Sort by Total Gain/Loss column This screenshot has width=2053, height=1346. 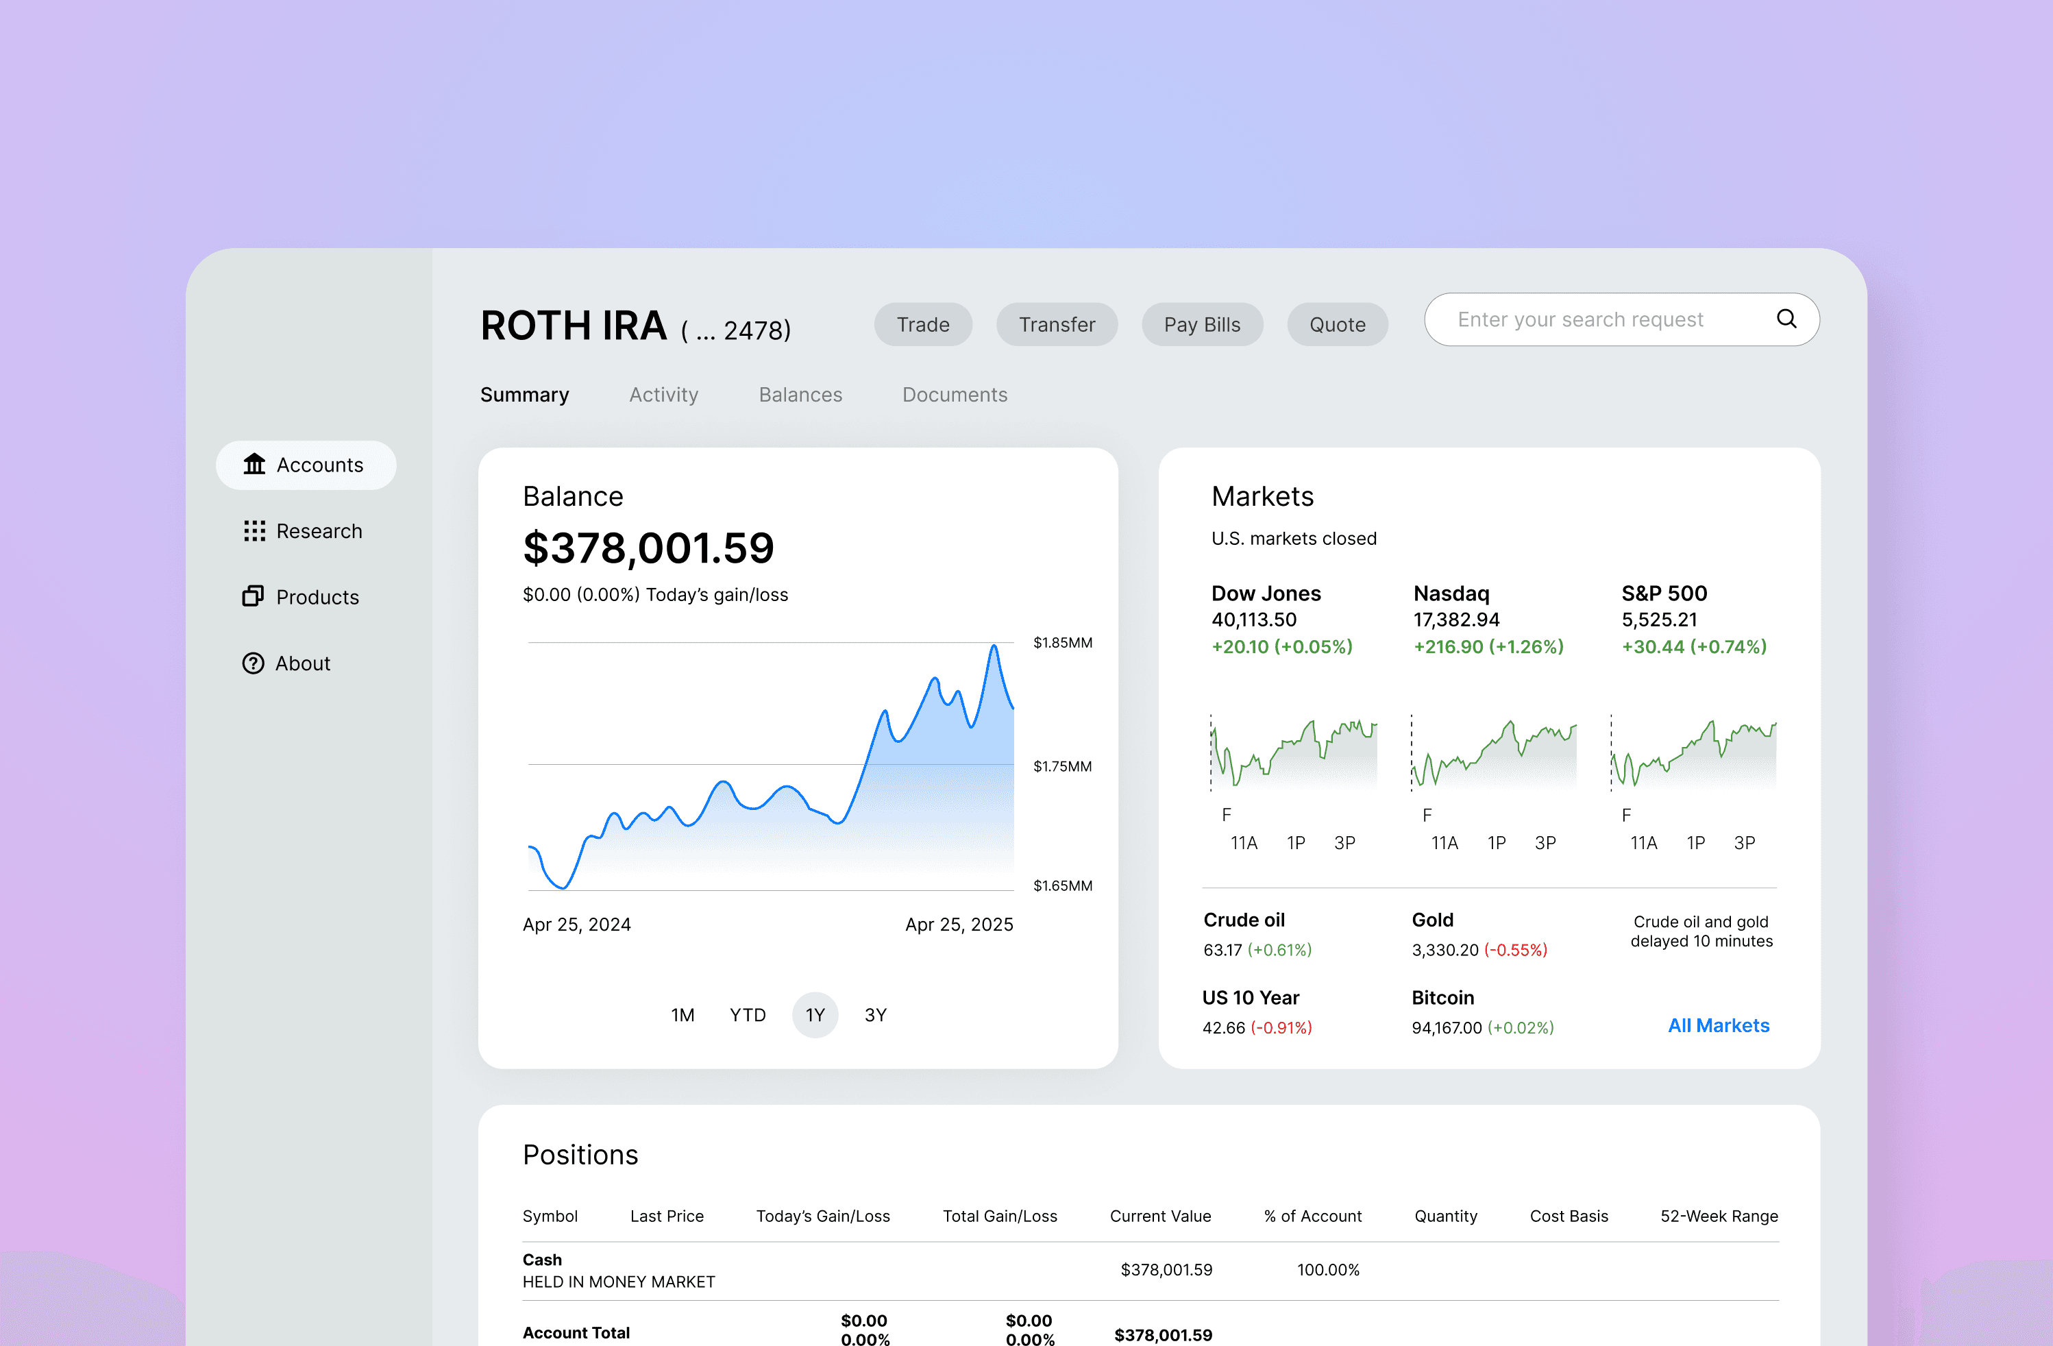point(1000,1216)
